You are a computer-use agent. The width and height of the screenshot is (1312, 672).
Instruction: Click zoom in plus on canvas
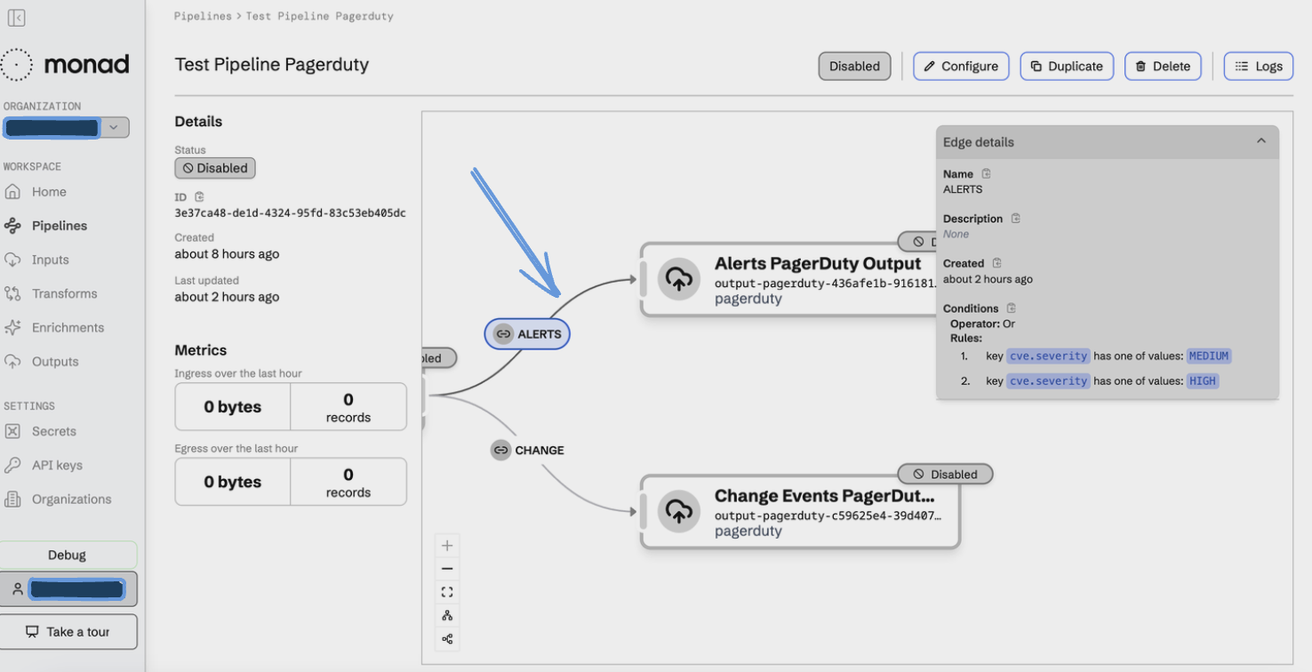point(447,546)
